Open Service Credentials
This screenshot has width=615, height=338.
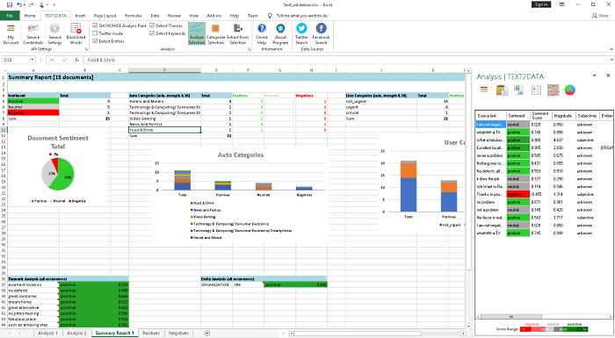(x=33, y=33)
